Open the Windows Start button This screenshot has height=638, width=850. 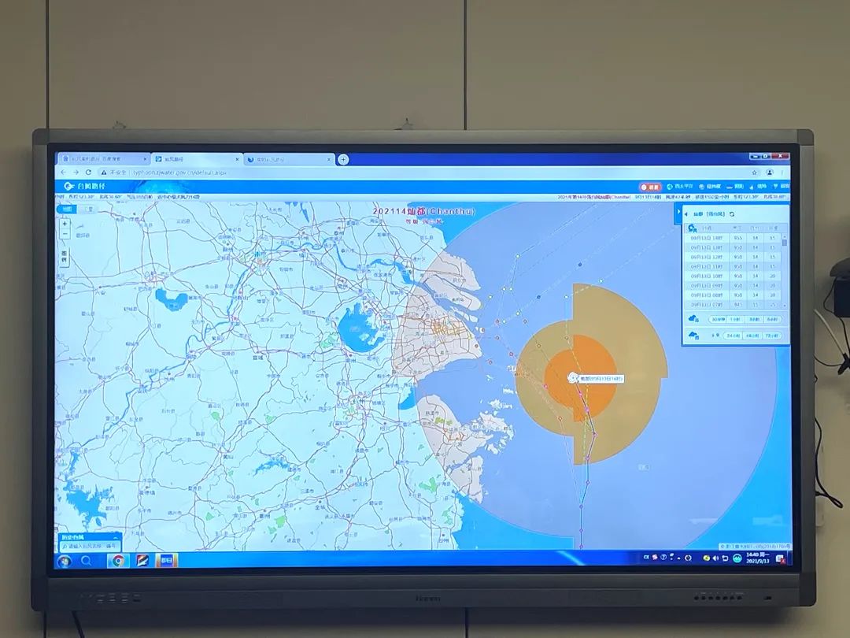65,561
